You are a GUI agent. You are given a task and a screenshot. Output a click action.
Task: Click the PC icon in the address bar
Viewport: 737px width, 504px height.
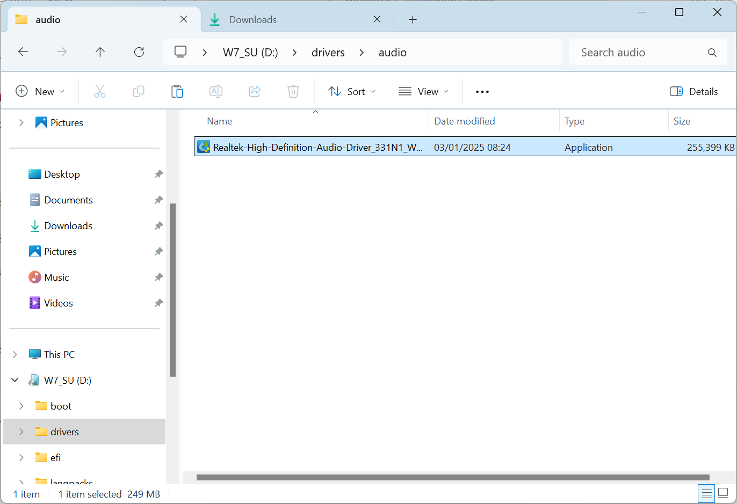(180, 52)
